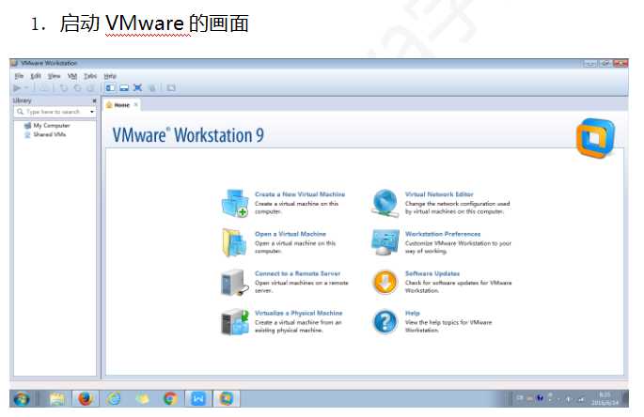Toggle the thumbnail bar toolbar icon
The image size is (644, 417).
124,88
